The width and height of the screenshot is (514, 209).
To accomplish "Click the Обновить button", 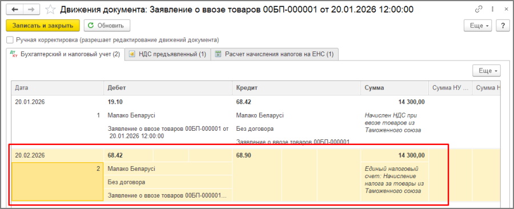I will (x=107, y=26).
